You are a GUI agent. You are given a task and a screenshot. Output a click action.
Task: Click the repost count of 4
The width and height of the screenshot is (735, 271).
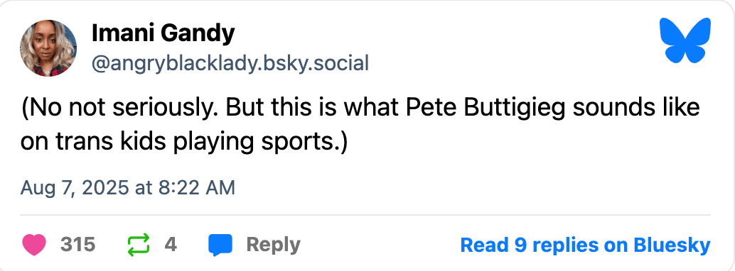point(171,245)
